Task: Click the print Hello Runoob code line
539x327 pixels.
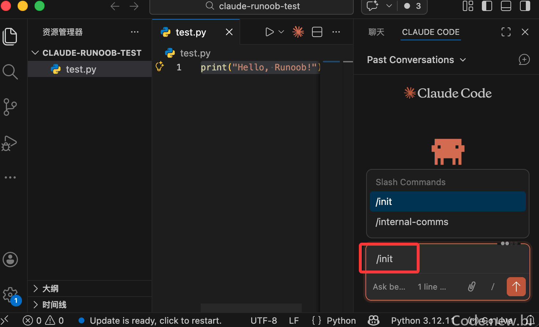Action: click(x=261, y=67)
